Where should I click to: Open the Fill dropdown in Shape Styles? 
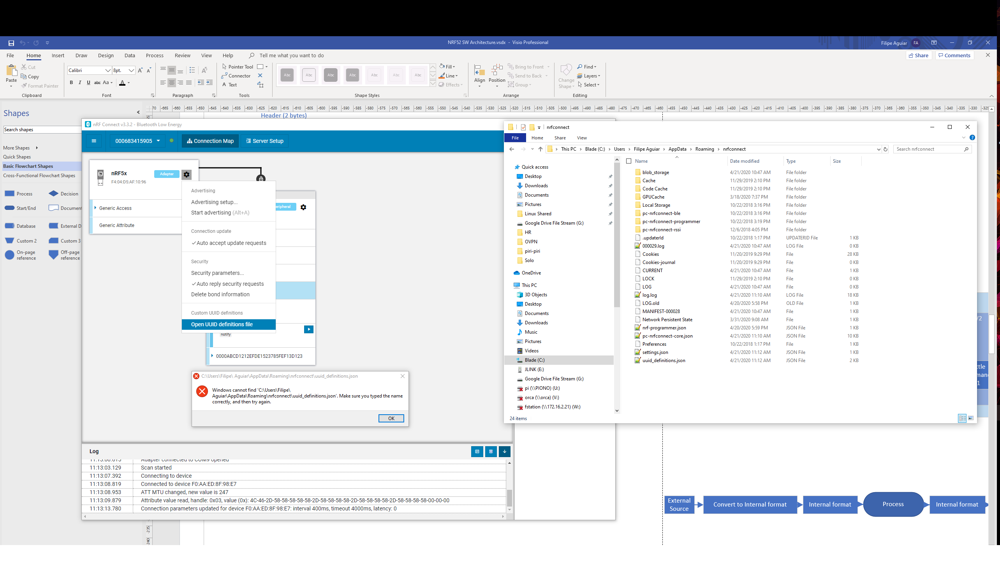pos(447,67)
